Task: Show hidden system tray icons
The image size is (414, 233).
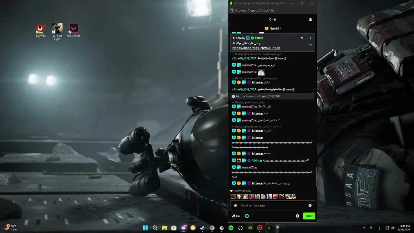Action: click(x=364, y=228)
